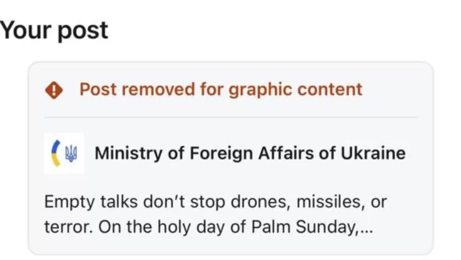Click the red warning diamond icon
461x260 pixels.
click(55, 90)
